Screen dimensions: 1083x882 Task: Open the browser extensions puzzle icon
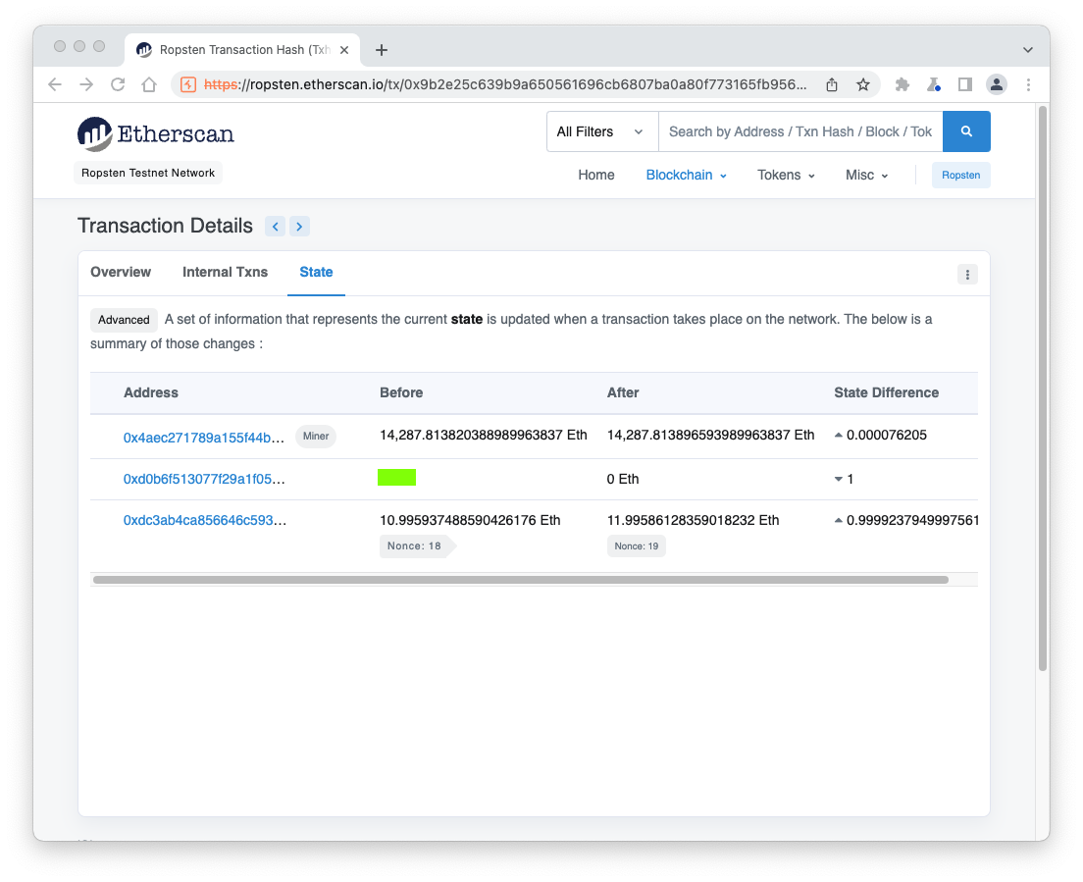(902, 84)
